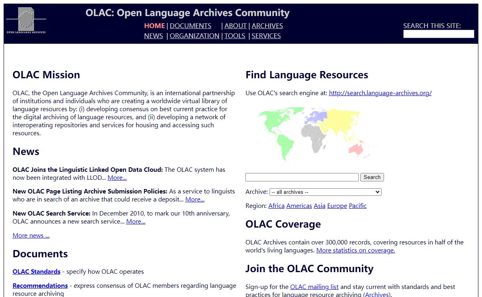Choose the Pacific region link
Image resolution: width=482 pixels, height=297 pixels.
coord(357,206)
